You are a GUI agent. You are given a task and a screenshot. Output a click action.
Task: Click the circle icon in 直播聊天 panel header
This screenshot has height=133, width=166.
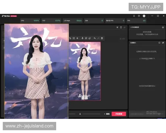[159, 43]
